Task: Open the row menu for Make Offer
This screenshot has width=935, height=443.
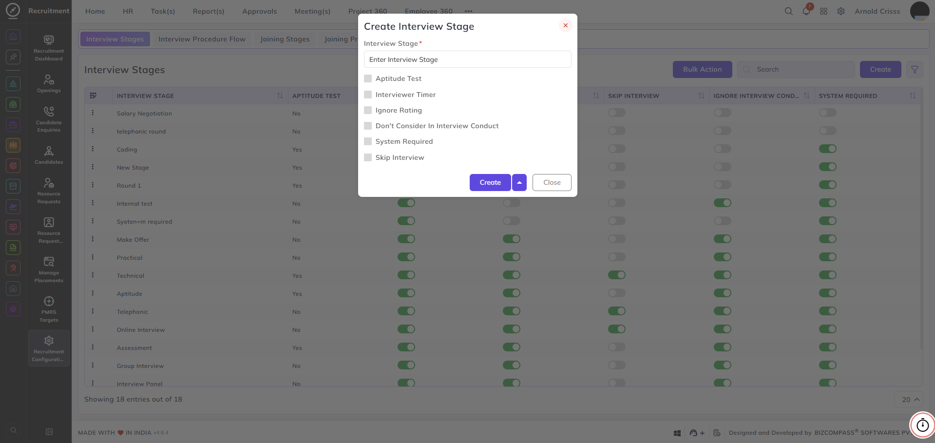Action: tap(93, 239)
